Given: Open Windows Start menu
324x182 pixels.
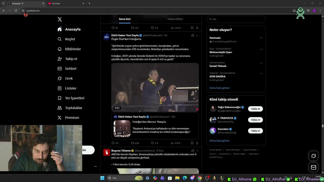Looking at the screenshot, I should click(x=102, y=178).
